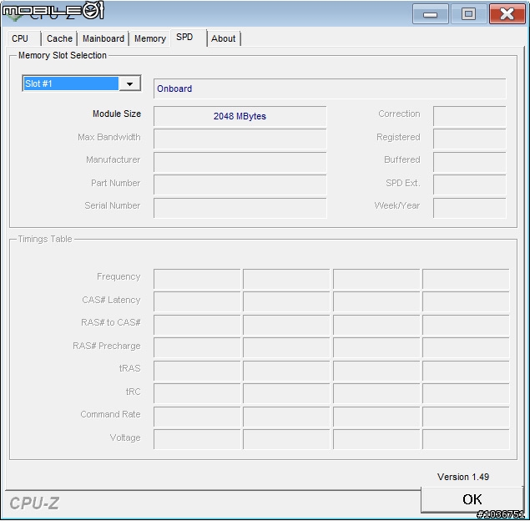Image resolution: width=530 pixels, height=521 pixels.
Task: Click the 2048 MBytes module size value
Action: (x=240, y=116)
